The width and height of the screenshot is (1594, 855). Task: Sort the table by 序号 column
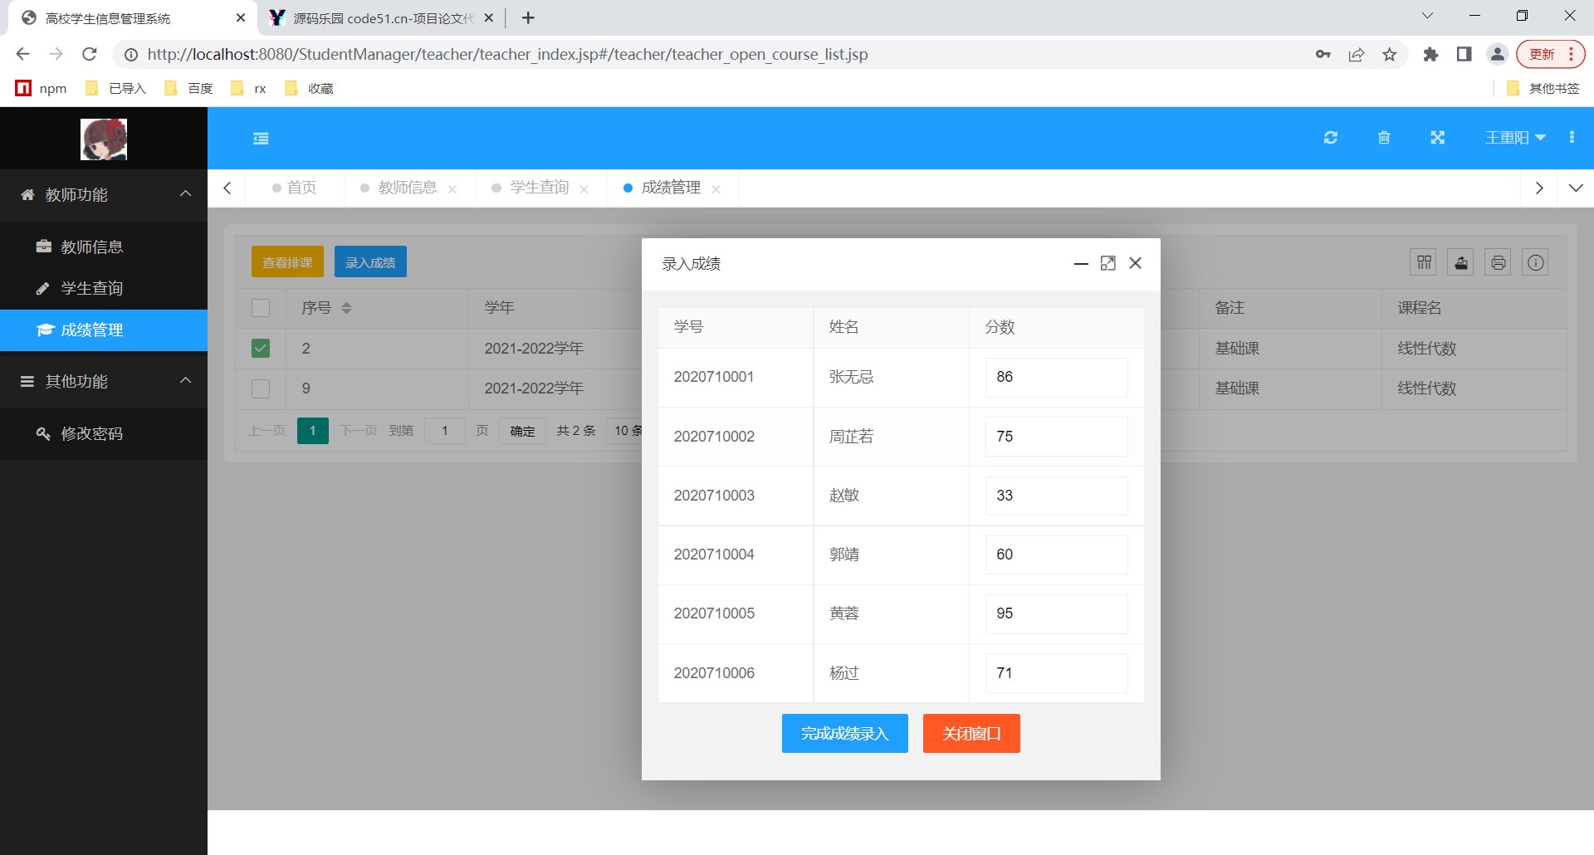(x=346, y=308)
